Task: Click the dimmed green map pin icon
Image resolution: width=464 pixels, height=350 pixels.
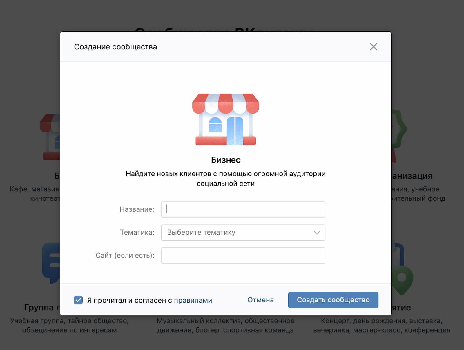Action: (402, 279)
